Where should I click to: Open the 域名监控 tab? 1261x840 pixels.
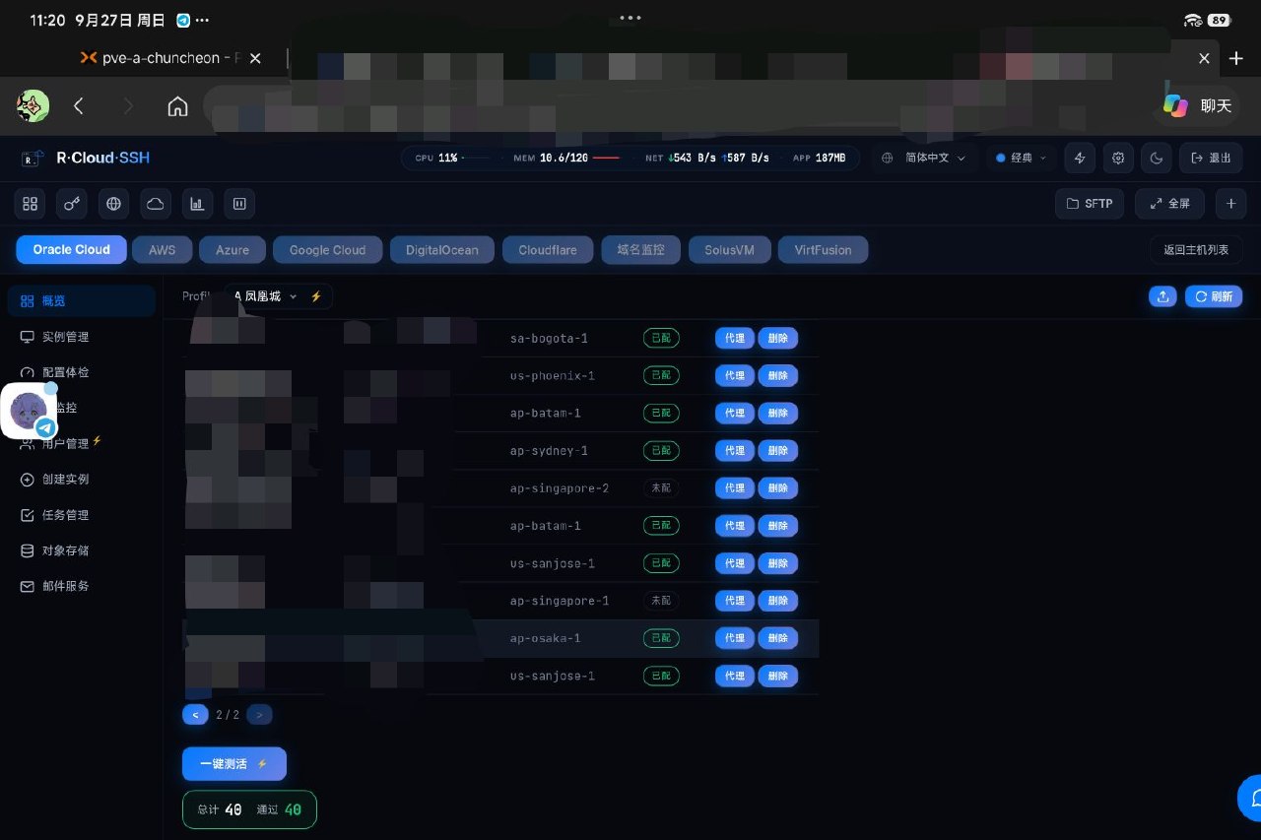pos(641,250)
